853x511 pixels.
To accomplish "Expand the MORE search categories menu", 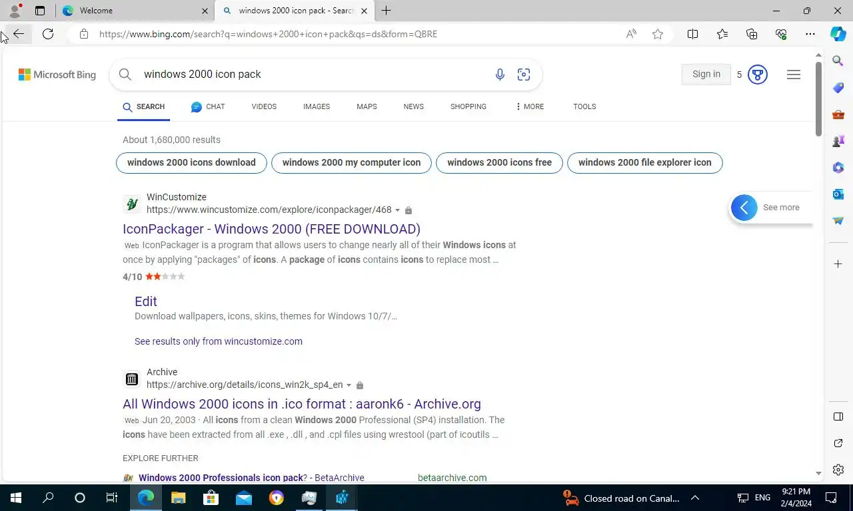I will pos(530,106).
